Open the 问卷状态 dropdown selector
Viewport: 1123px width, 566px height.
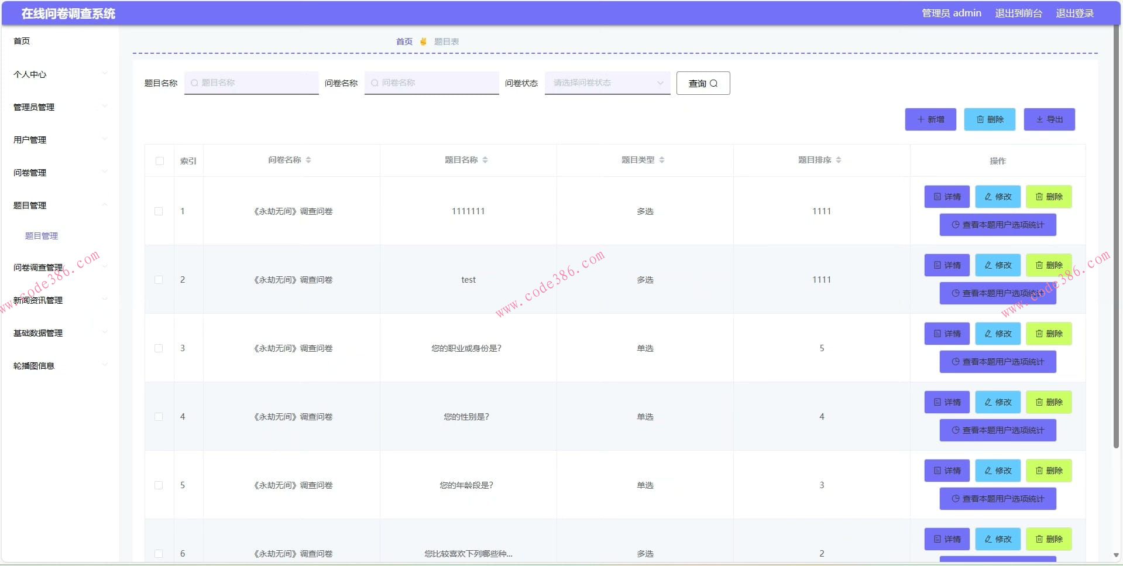607,83
